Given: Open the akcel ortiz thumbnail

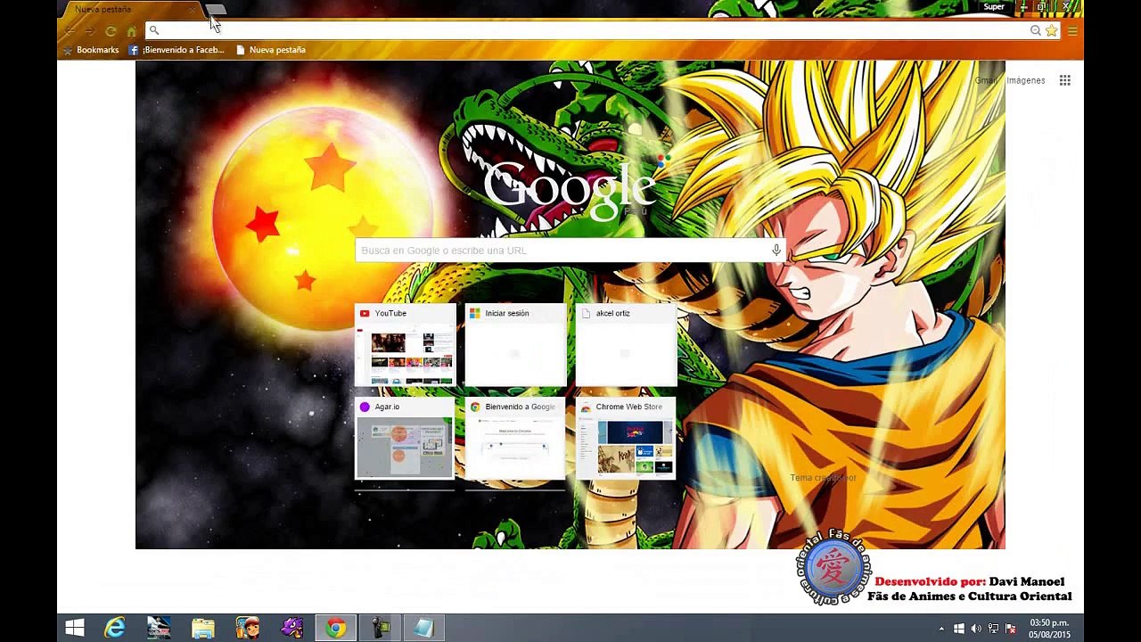Looking at the screenshot, I should (x=626, y=345).
